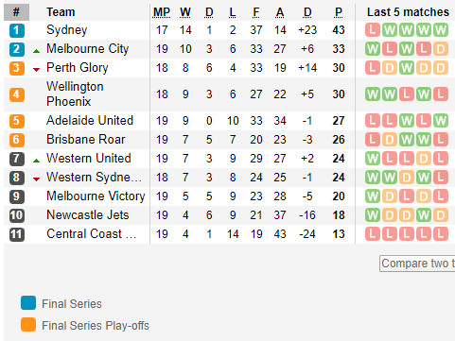The height and width of the screenshot is (341, 455).
Task: Click Melbourne City's green up arrow
Action: pyautogui.click(x=36, y=51)
